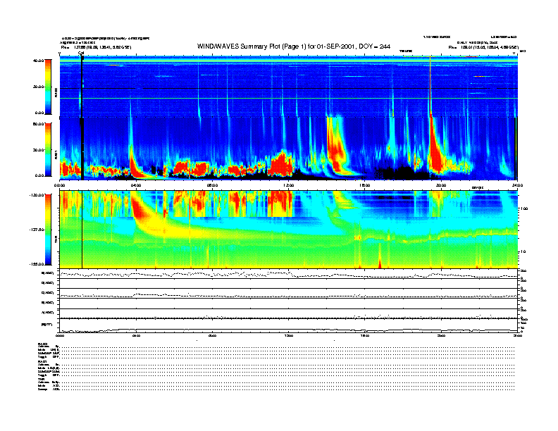Click the 20:00 tick under RAD1 spectrogram
Screen dimensions: 558x431
pyautogui.click(x=441, y=185)
